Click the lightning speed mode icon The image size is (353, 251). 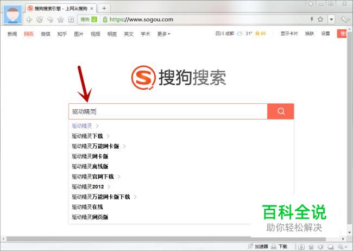tap(312, 19)
